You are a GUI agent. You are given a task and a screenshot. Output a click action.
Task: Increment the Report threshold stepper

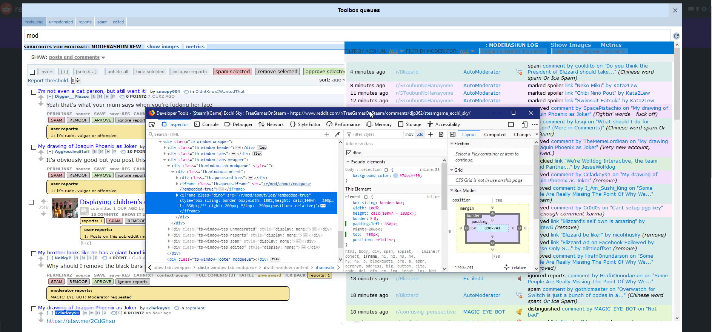[x=78, y=79]
